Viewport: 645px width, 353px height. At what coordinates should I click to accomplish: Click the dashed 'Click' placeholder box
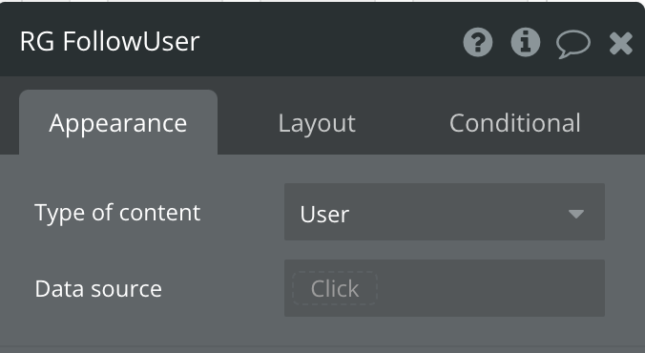click(x=335, y=288)
